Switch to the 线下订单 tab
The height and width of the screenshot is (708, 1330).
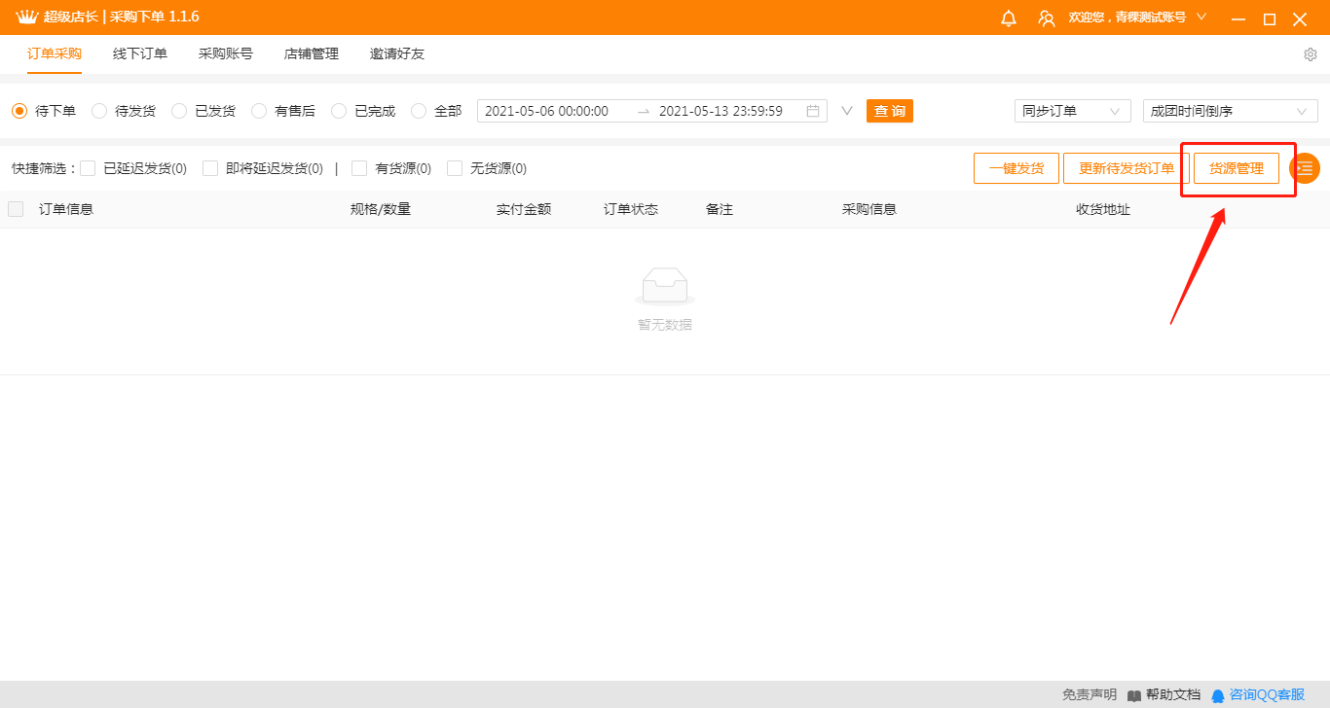tap(140, 53)
